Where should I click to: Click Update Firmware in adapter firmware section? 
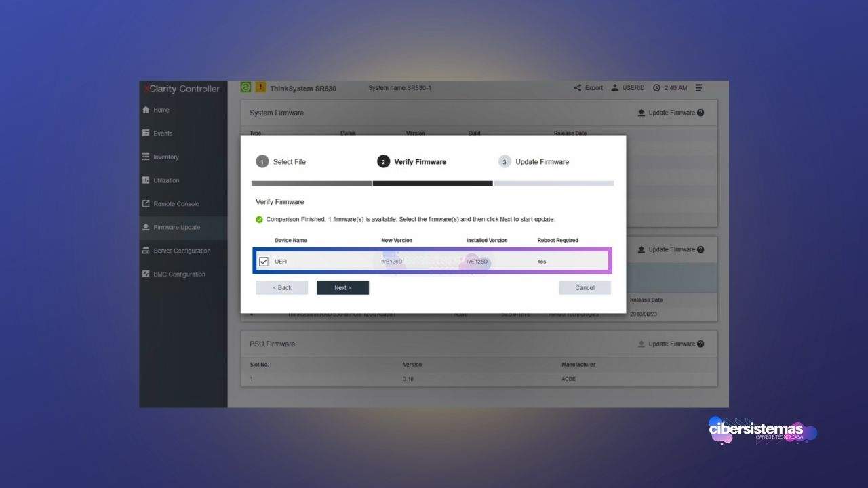click(666, 249)
